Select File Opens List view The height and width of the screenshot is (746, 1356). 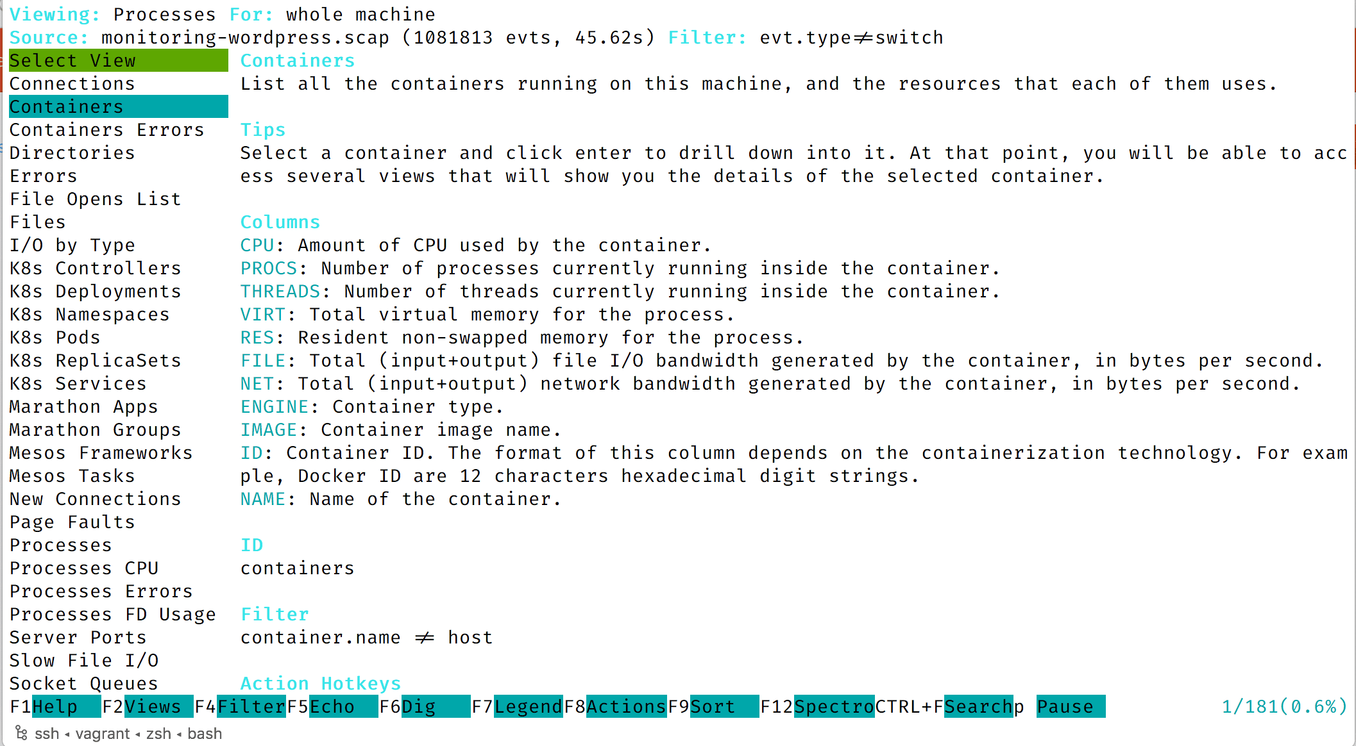tap(96, 199)
